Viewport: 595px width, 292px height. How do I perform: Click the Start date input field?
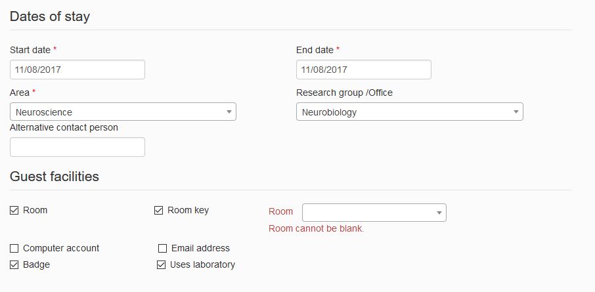(77, 70)
